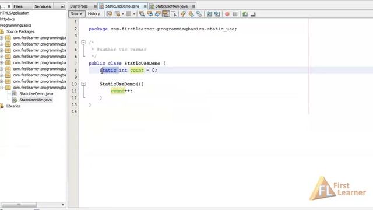Click line number 14 in the gutter
373x210 pixels.
[x=74, y=111]
